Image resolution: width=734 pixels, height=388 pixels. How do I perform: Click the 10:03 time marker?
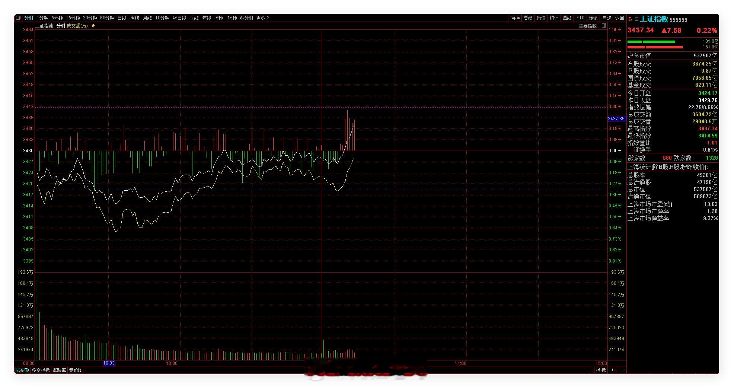click(109, 363)
